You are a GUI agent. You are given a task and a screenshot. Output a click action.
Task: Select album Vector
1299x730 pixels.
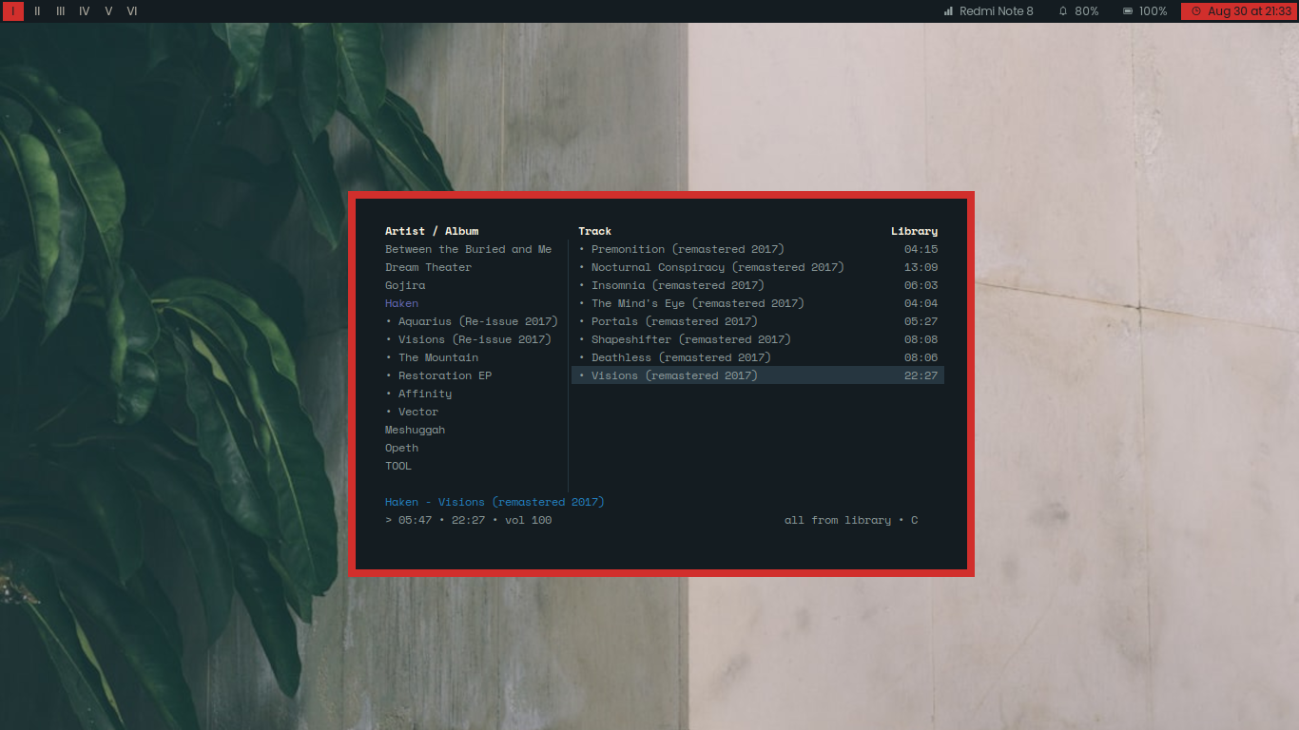click(x=412, y=412)
